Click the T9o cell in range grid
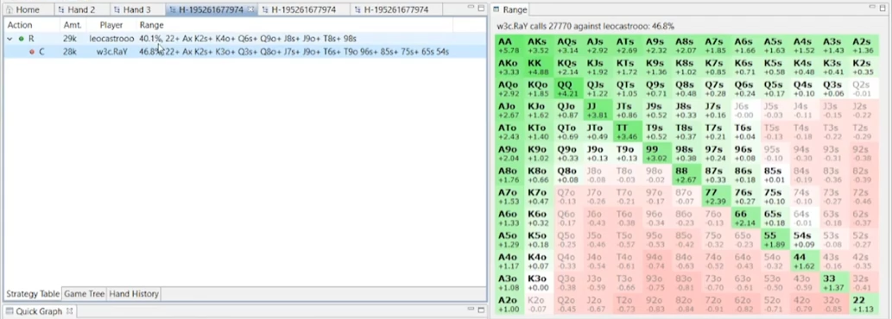Image resolution: width=892 pixels, height=319 pixels. point(628,153)
